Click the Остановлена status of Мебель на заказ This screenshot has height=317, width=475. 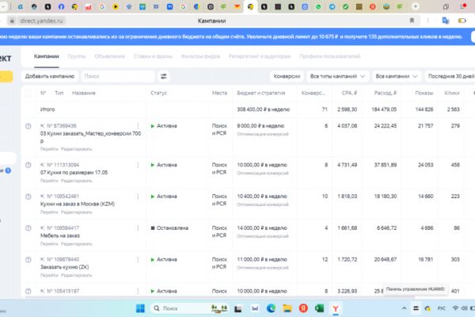click(169, 228)
